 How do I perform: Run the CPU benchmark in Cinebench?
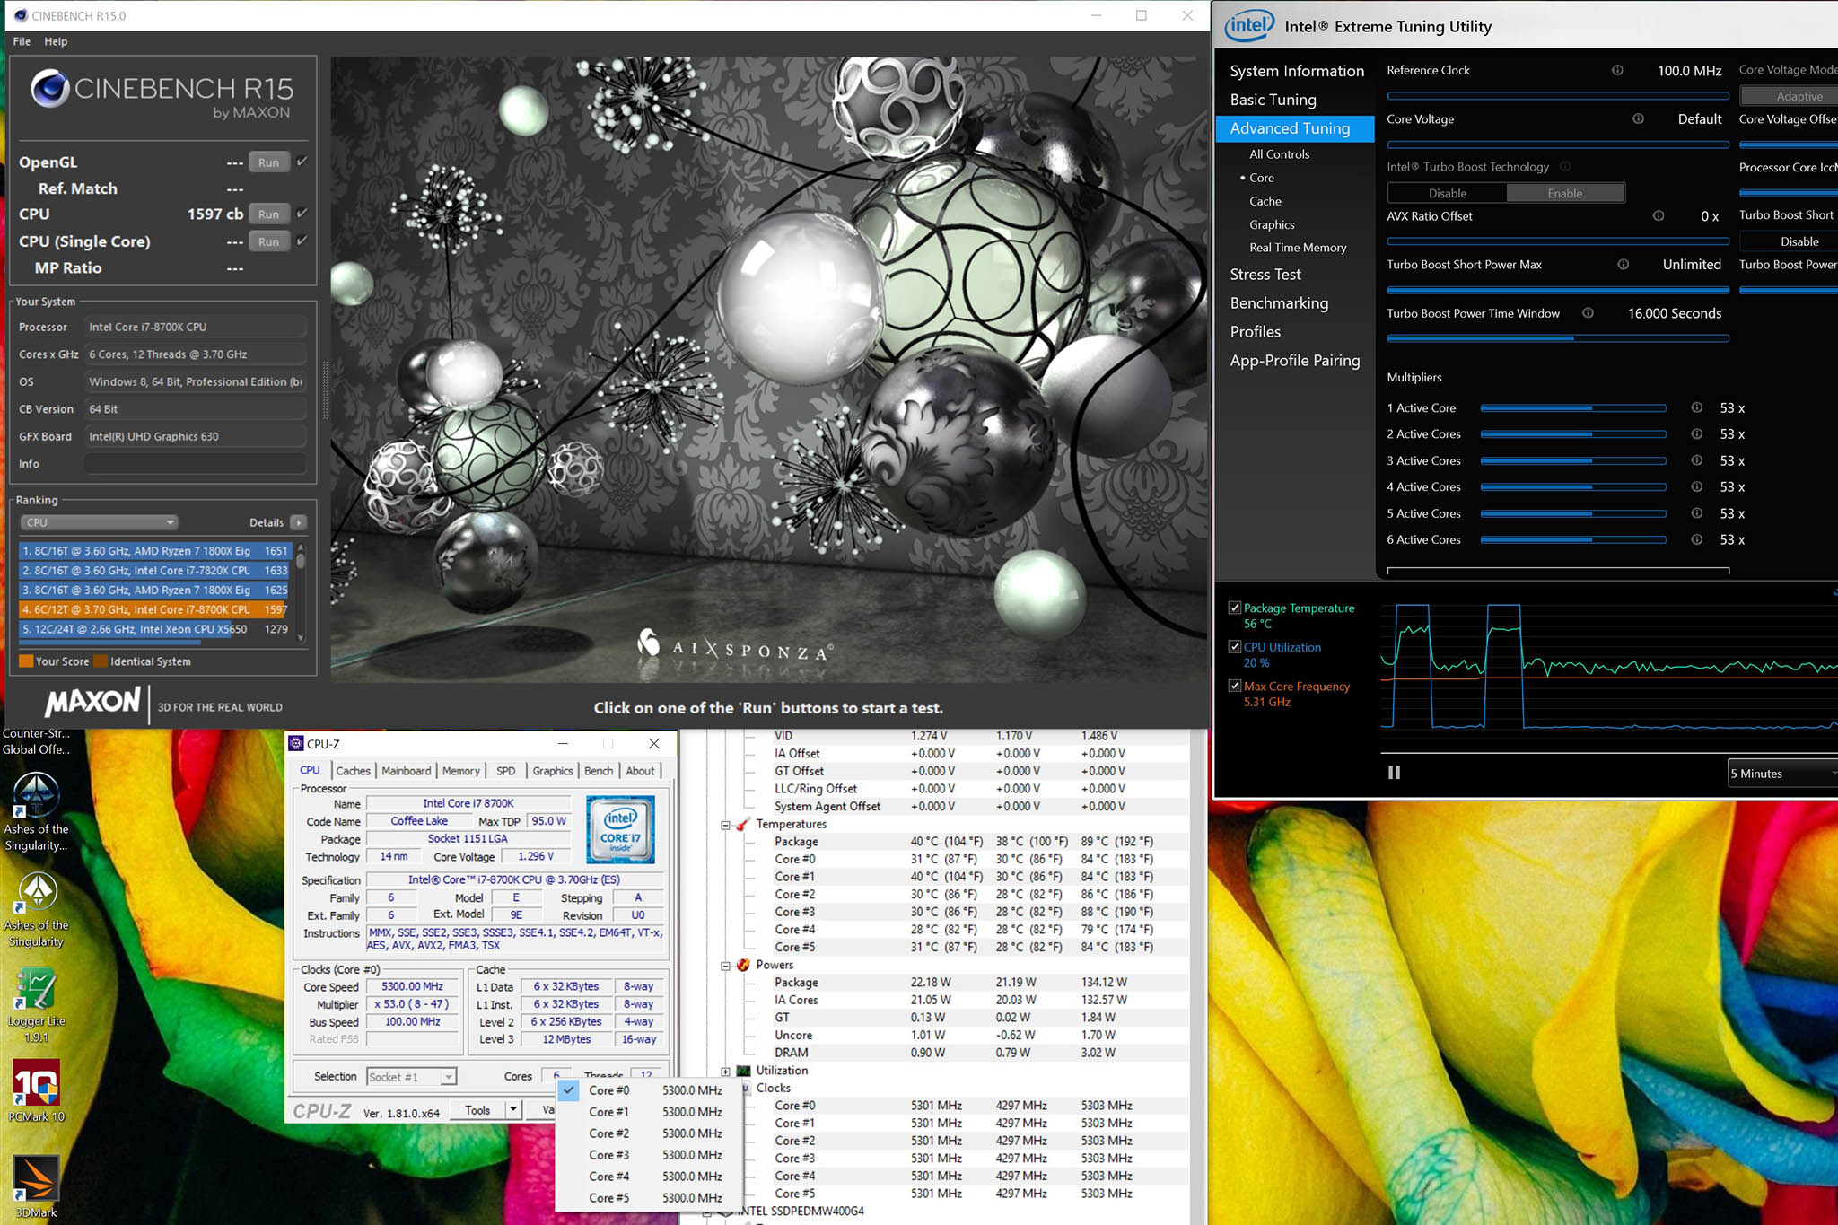click(x=267, y=214)
